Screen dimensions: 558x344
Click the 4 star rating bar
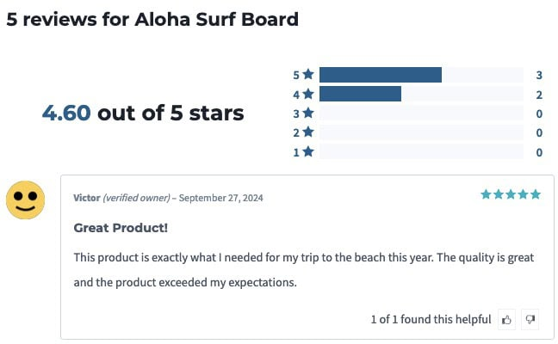click(x=421, y=94)
